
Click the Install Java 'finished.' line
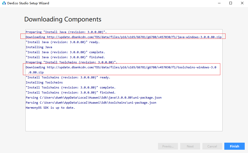[x=65, y=57]
